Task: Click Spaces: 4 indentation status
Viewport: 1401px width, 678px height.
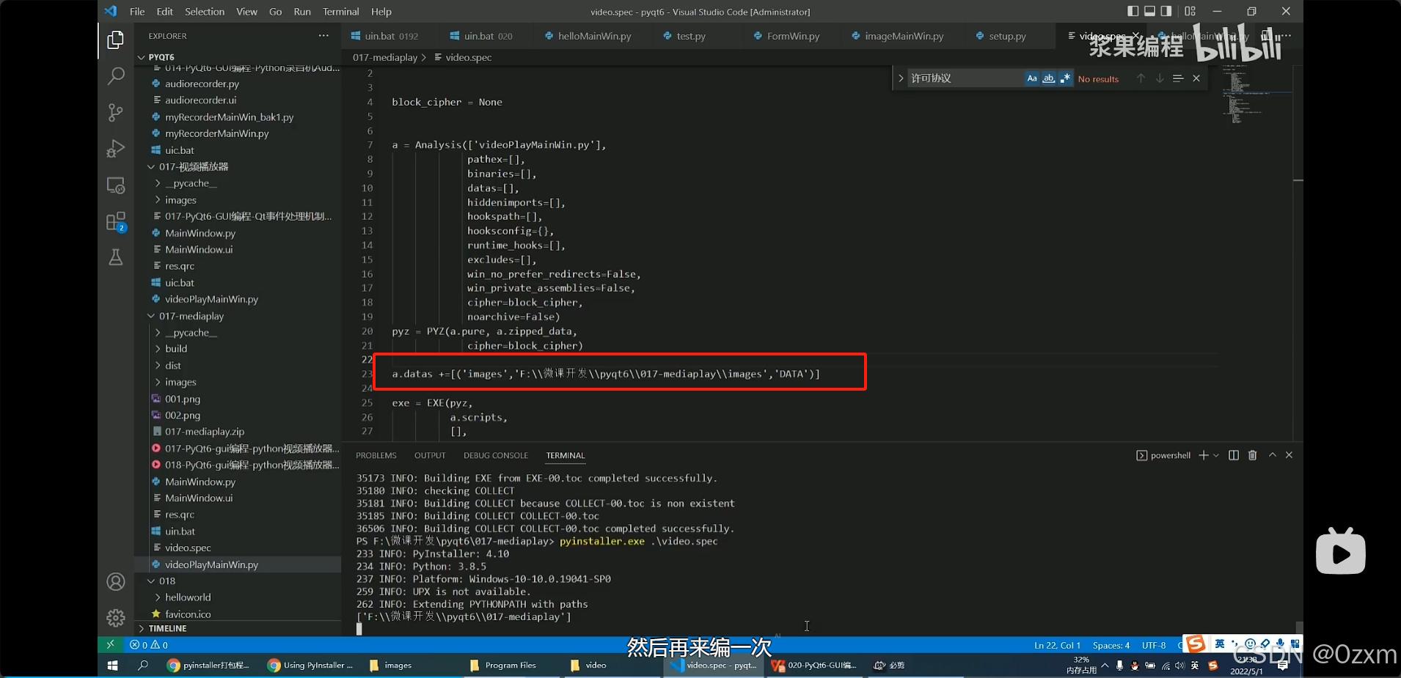Action: 1111,645
